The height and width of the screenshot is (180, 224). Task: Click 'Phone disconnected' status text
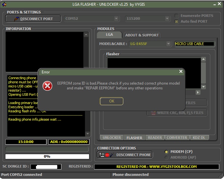pyautogui.click(x=130, y=175)
